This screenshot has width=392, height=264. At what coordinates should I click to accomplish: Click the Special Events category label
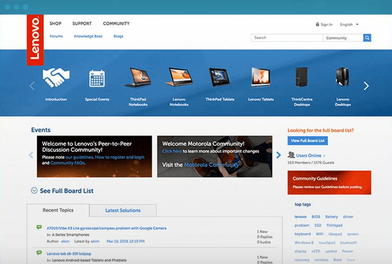click(97, 100)
